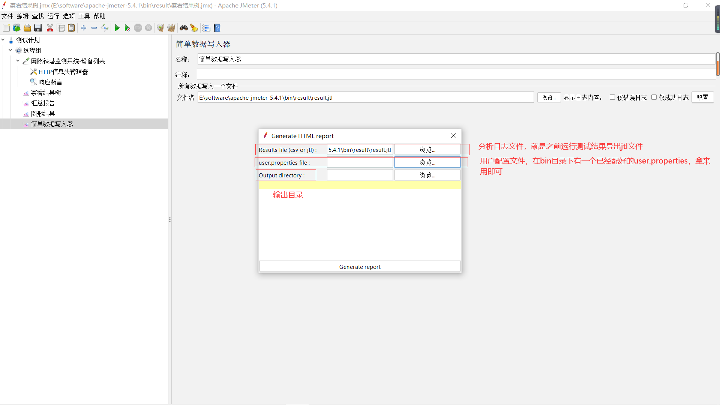Click the Output directory input field

coord(360,175)
